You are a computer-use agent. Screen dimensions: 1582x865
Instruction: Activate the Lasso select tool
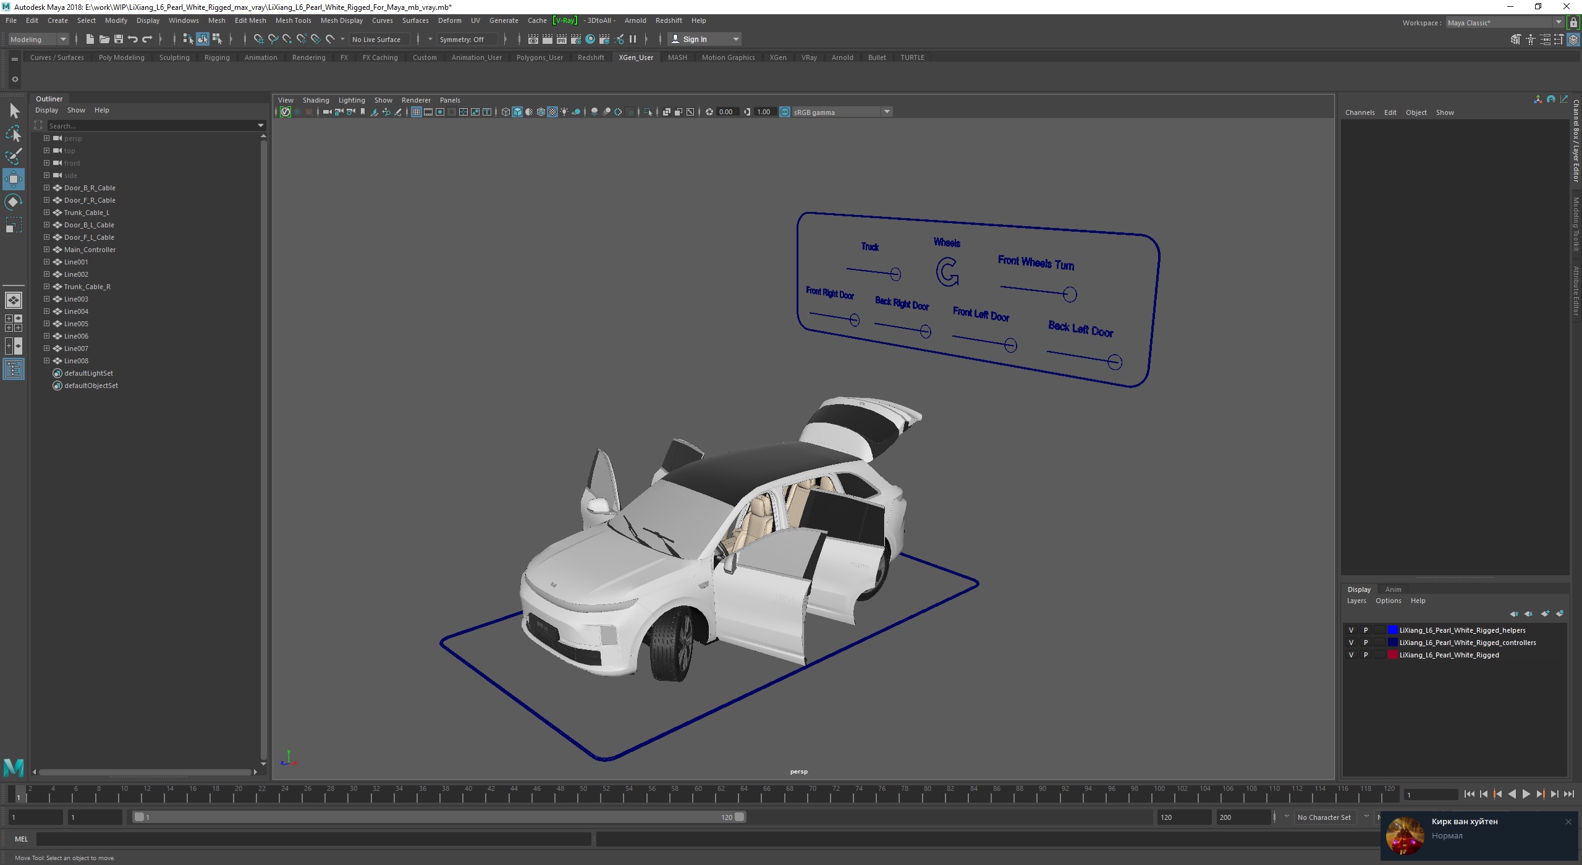(14, 134)
